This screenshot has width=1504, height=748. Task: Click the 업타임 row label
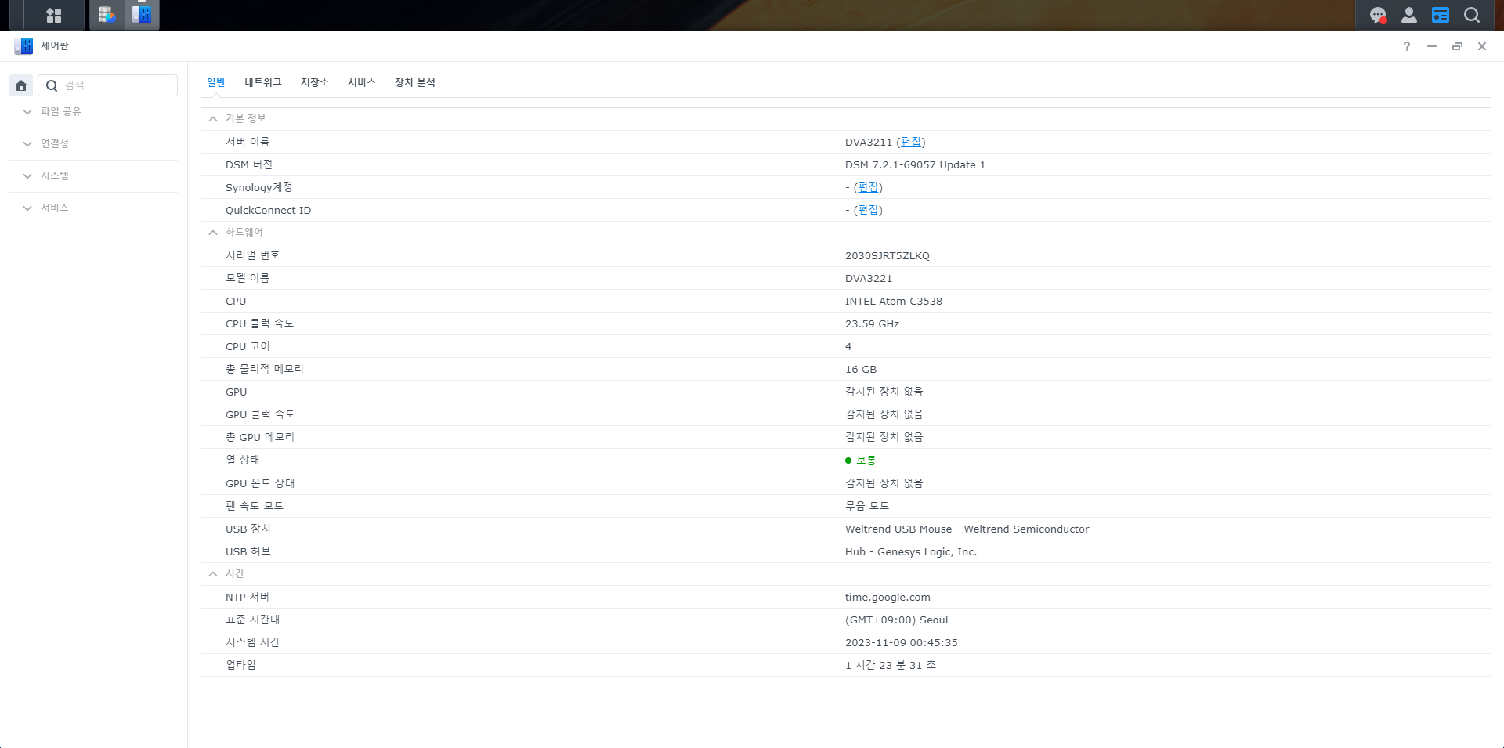point(240,665)
